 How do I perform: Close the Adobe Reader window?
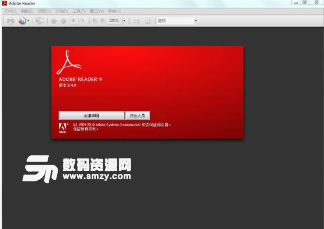point(316,2)
